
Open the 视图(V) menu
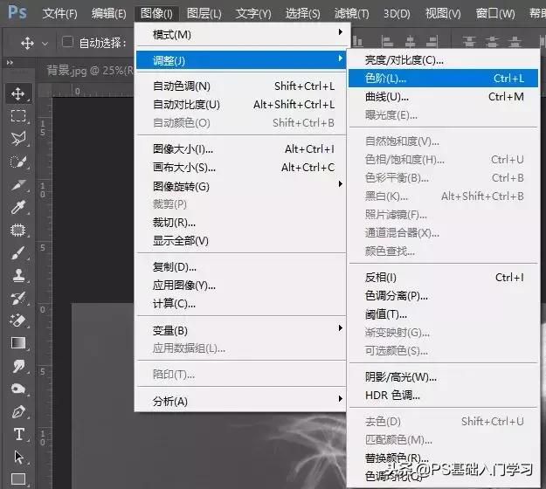443,14
